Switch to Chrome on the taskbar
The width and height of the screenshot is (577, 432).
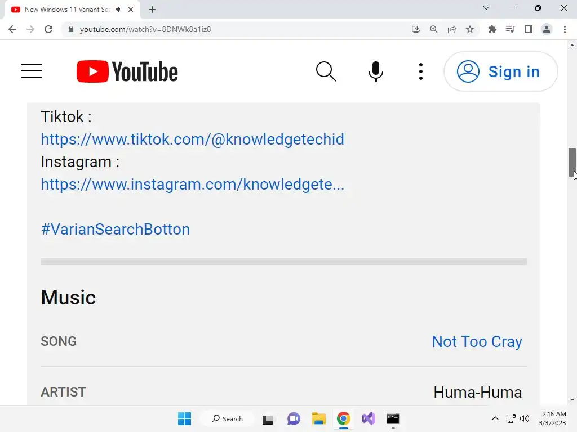[x=343, y=418]
